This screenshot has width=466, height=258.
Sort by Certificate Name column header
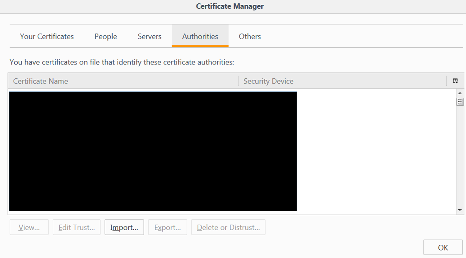[x=123, y=81]
